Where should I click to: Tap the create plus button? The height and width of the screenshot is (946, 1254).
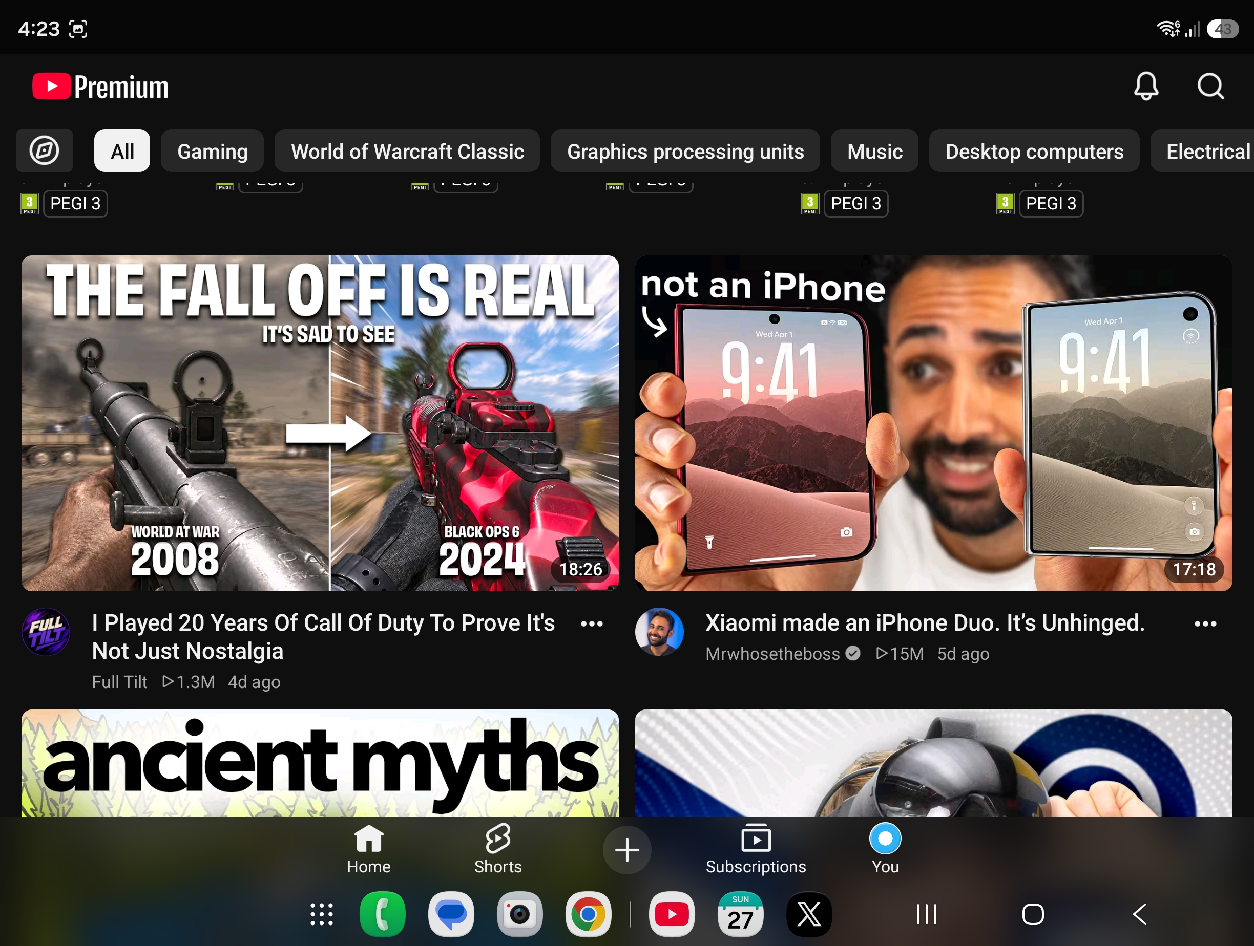627,850
